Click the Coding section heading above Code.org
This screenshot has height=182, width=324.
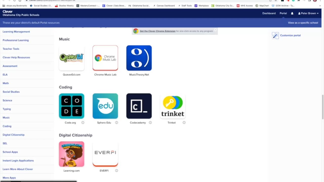[x=66, y=87]
